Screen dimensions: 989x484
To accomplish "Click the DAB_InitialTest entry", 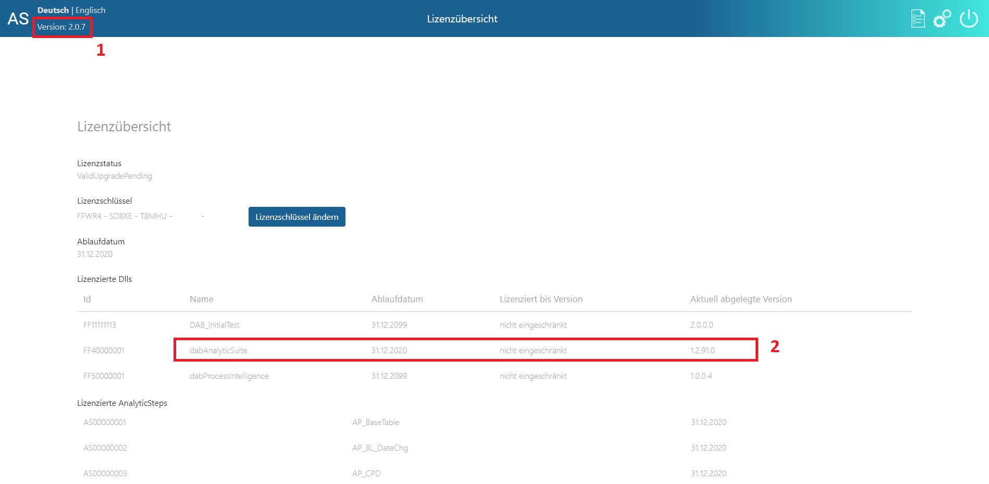I will (215, 325).
